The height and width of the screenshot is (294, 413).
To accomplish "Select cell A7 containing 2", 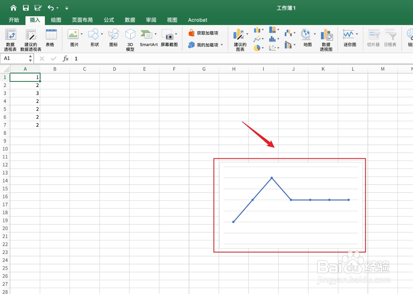I will (25, 125).
